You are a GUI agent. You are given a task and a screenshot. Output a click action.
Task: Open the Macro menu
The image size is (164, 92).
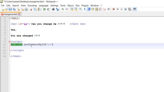71,6
